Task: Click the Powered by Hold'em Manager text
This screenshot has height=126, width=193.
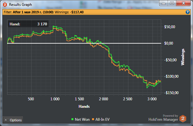Action: point(163,118)
